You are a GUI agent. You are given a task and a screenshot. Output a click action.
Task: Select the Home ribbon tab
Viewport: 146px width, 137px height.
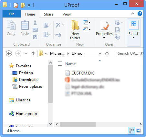tap(30, 14)
